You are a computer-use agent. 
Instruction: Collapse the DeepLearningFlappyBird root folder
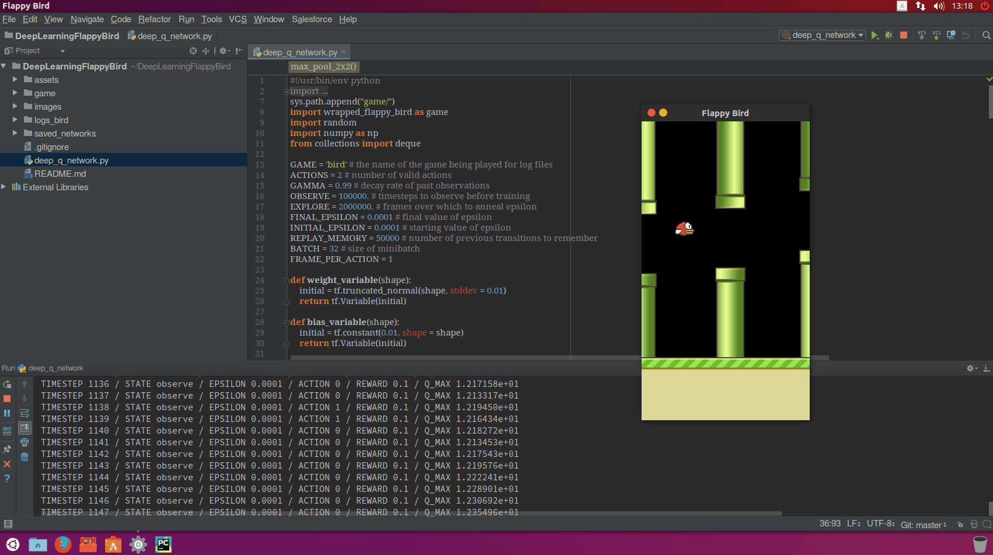pyautogui.click(x=4, y=67)
